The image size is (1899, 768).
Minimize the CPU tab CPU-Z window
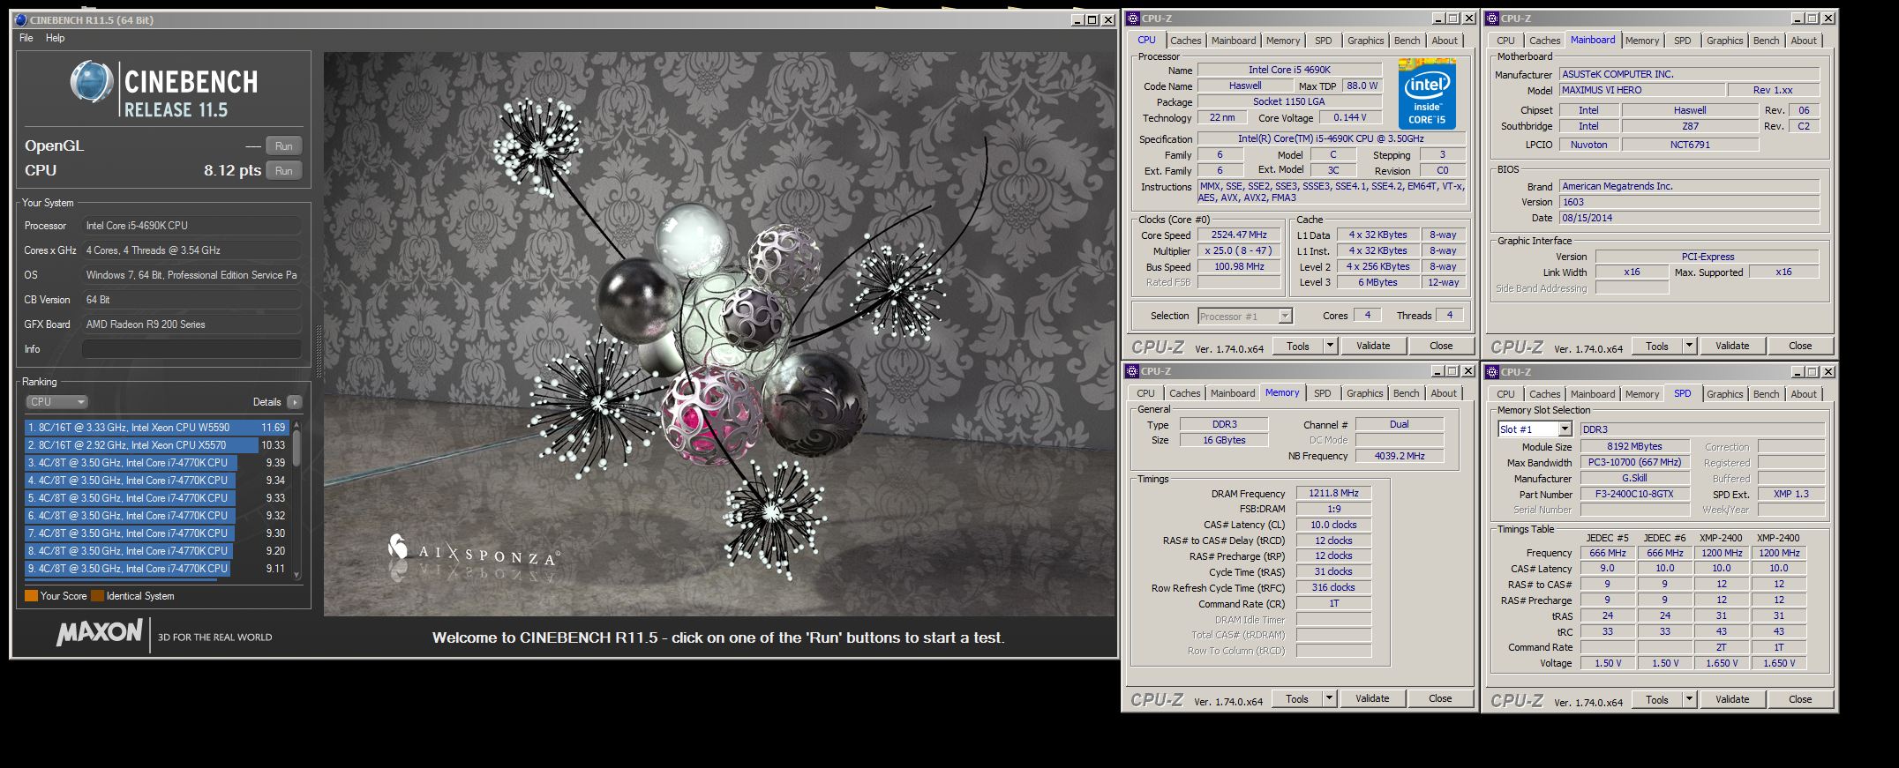(1439, 19)
